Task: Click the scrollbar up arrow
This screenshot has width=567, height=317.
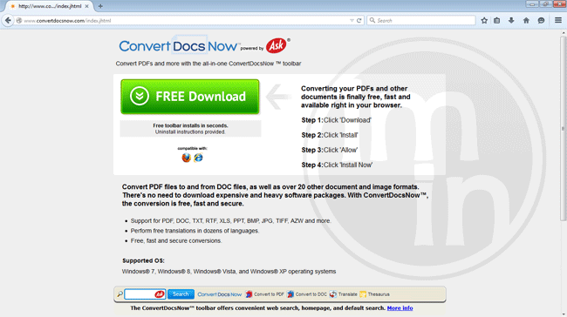Action: (563, 33)
